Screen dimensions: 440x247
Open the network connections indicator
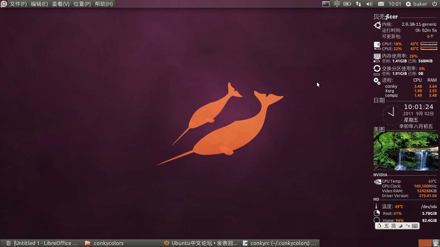(359, 4)
